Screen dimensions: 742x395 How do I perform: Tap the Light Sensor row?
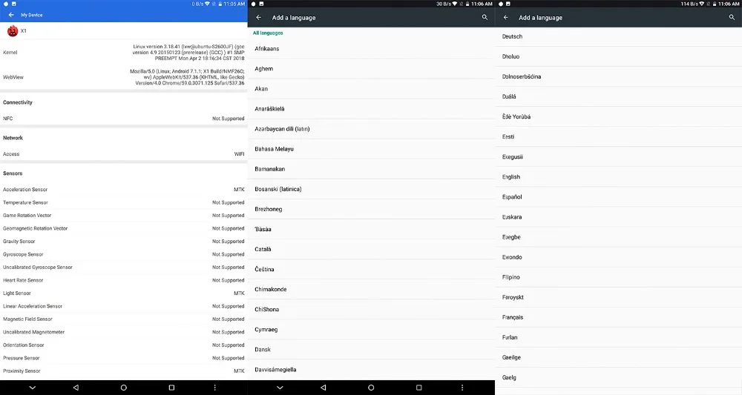123,293
